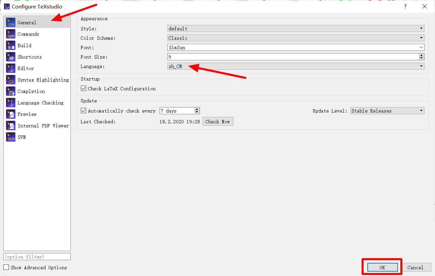Click the SVN category icon
This screenshot has height=276, width=435.
tap(11, 137)
